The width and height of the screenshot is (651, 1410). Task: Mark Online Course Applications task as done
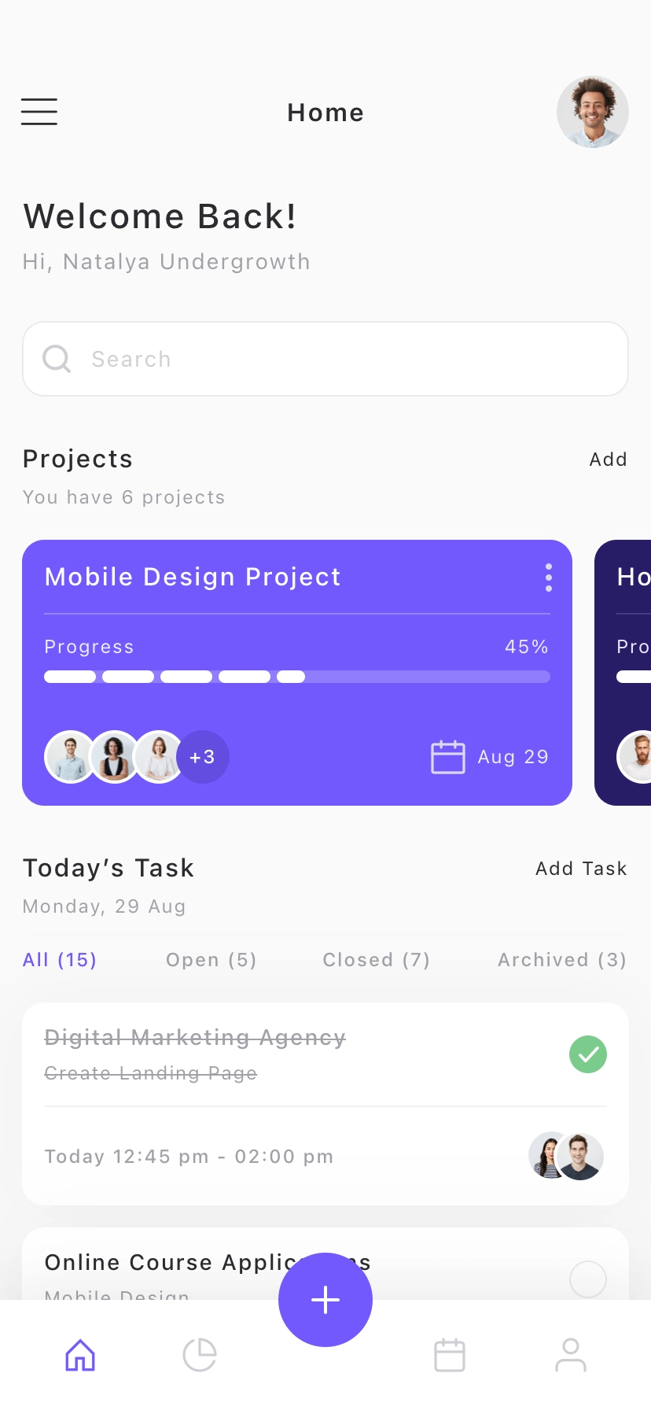coord(588,1279)
